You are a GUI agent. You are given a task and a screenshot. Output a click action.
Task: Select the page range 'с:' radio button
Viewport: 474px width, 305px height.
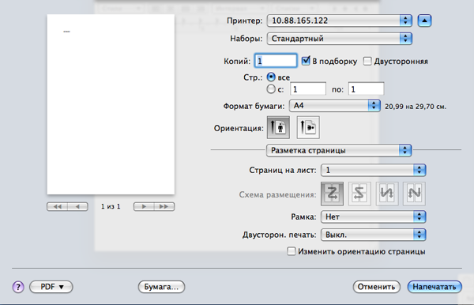(271, 89)
